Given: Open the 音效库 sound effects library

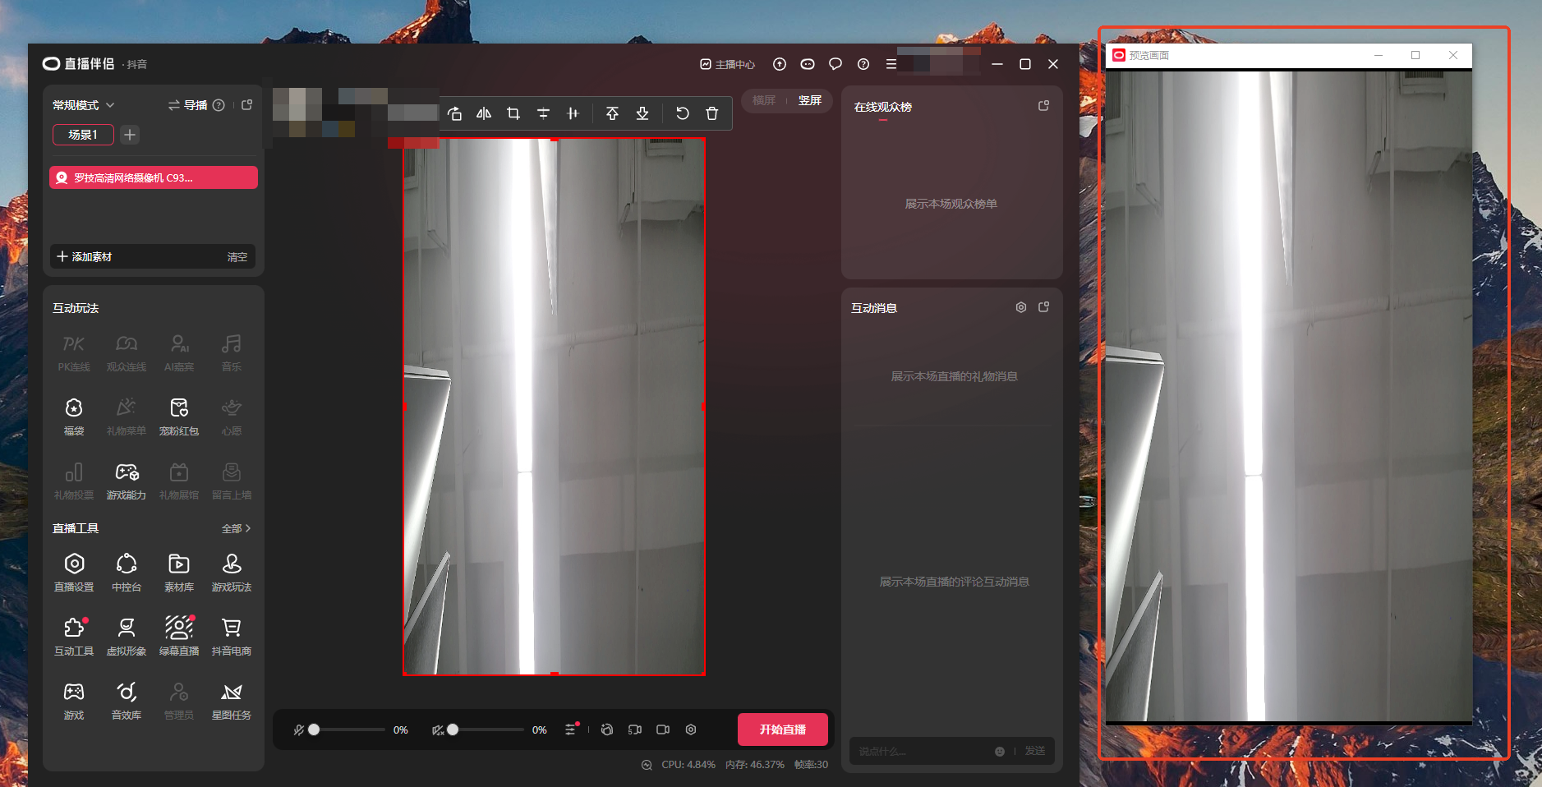Looking at the screenshot, I should [x=127, y=700].
